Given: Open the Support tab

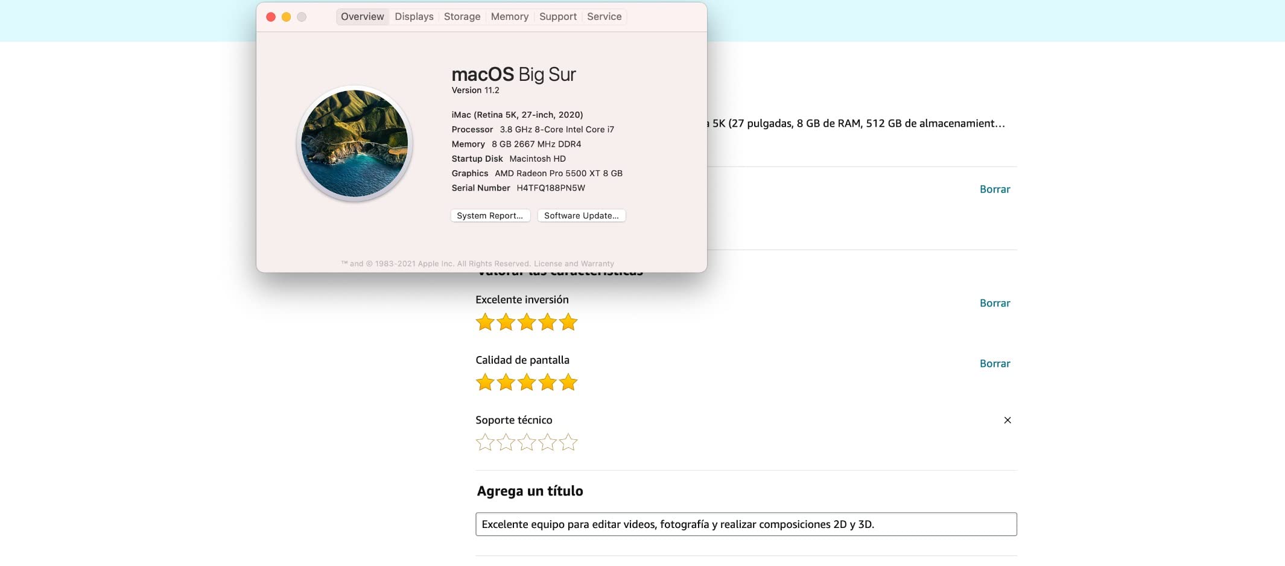Looking at the screenshot, I should tap(557, 16).
